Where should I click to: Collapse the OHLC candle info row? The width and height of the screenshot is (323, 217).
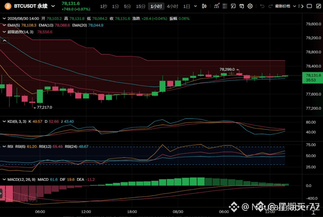4,19
